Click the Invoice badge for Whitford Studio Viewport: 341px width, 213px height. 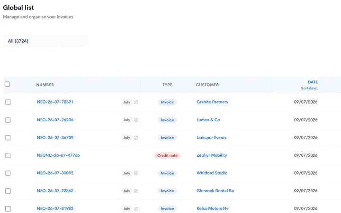pos(167,173)
